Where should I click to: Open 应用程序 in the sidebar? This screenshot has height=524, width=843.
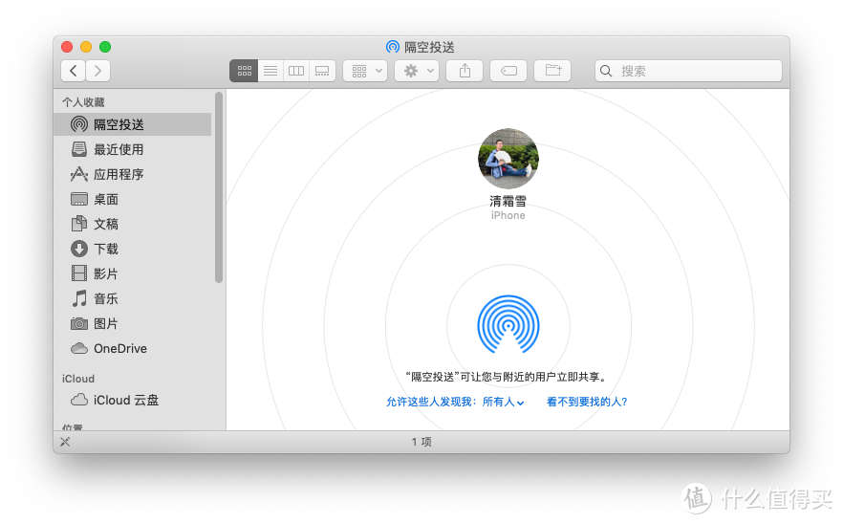click(x=133, y=174)
